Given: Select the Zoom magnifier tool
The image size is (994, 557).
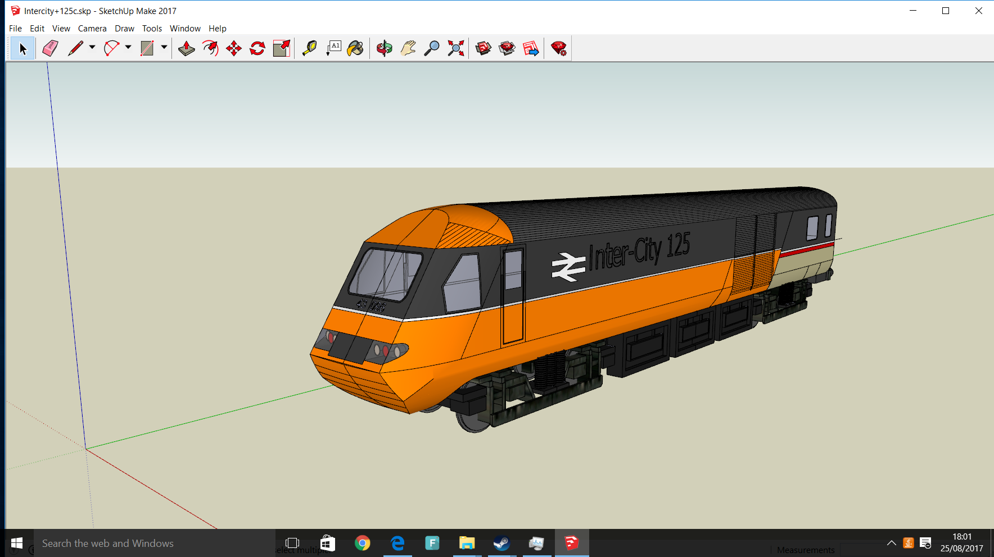Looking at the screenshot, I should pos(432,48).
